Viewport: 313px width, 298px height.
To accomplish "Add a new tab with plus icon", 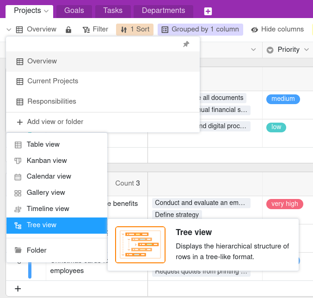I will click(208, 11).
